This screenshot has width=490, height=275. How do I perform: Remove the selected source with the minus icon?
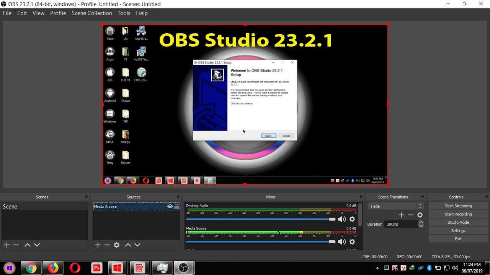(107, 245)
